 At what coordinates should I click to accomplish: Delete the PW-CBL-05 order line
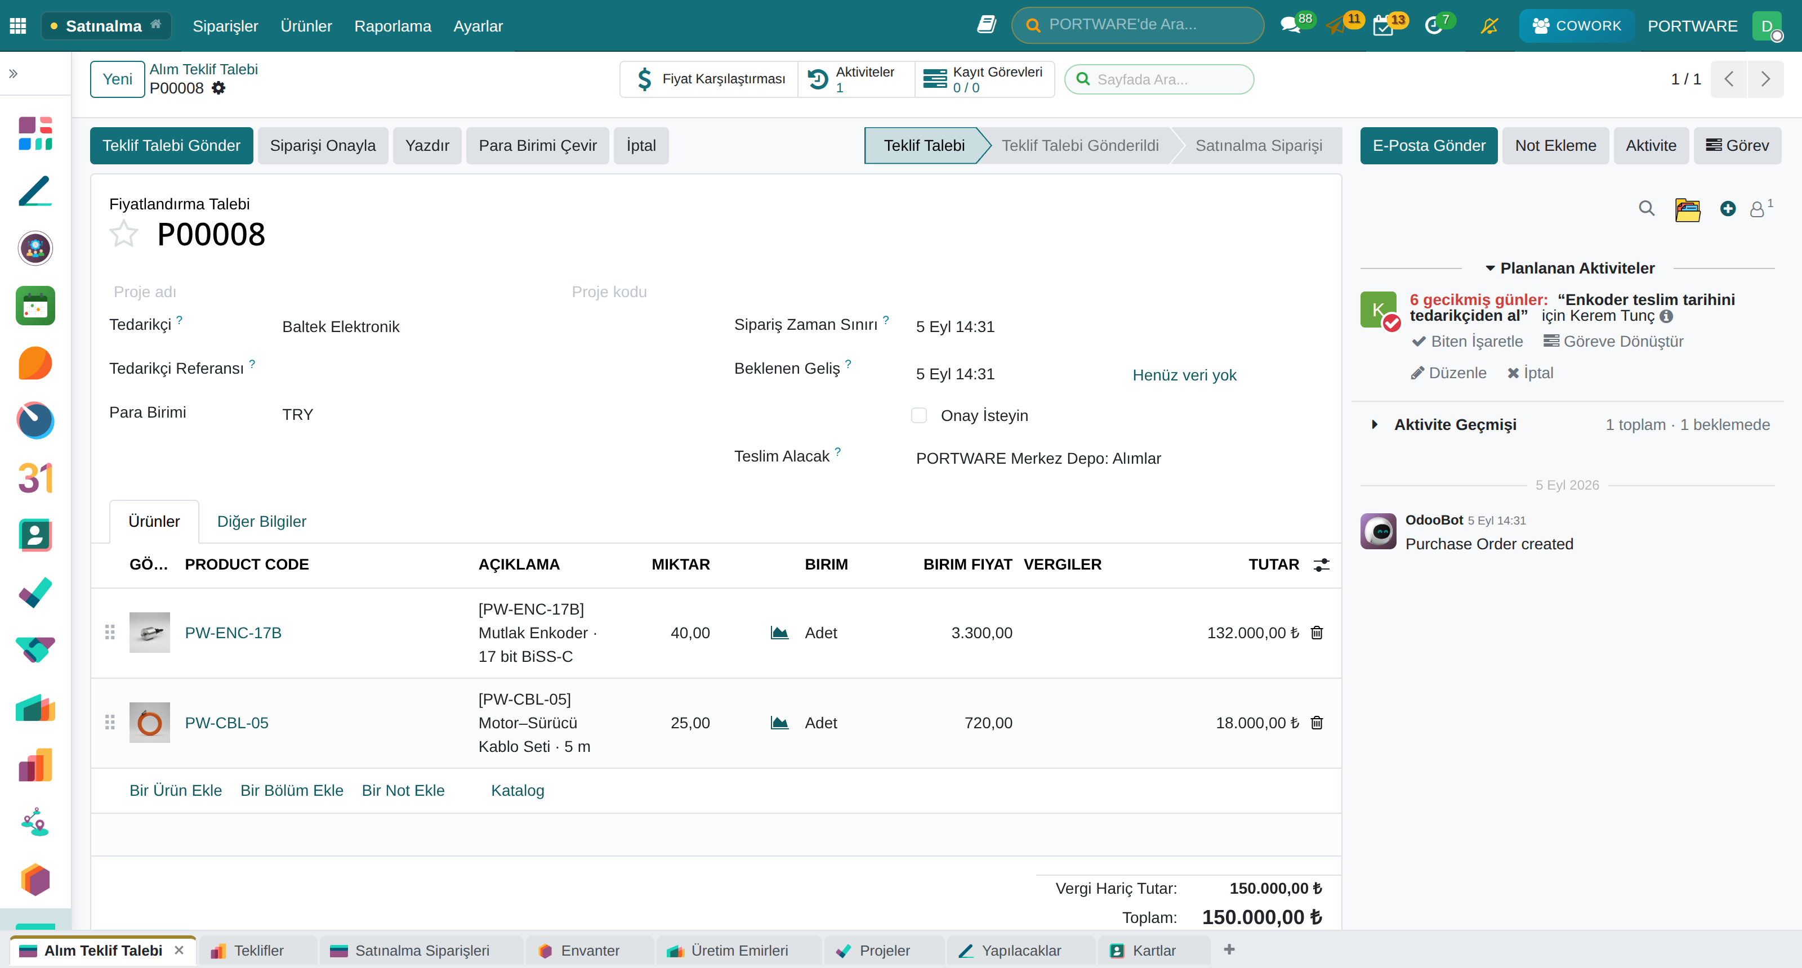click(1317, 723)
